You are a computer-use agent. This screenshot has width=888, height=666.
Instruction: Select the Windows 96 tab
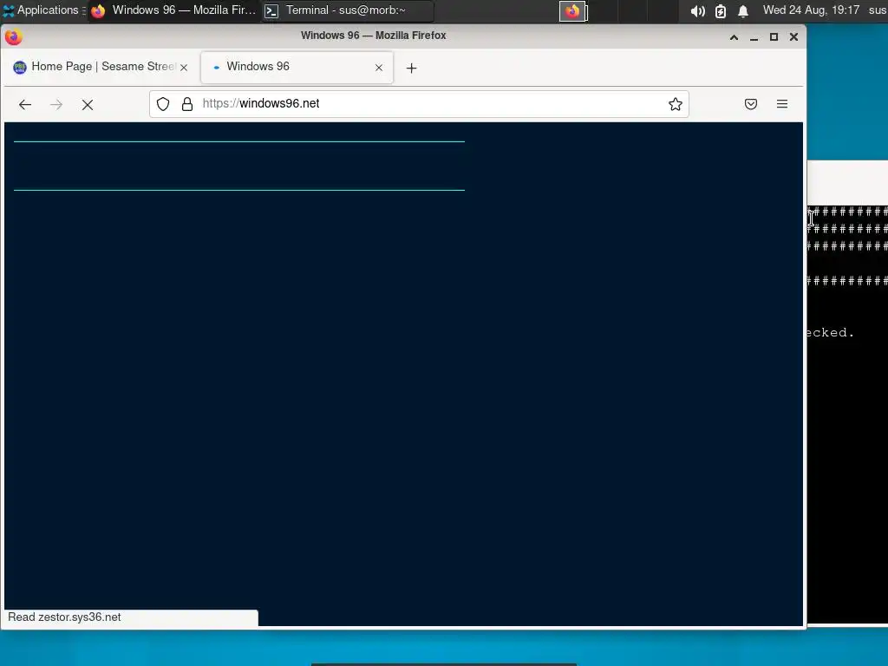297,68
